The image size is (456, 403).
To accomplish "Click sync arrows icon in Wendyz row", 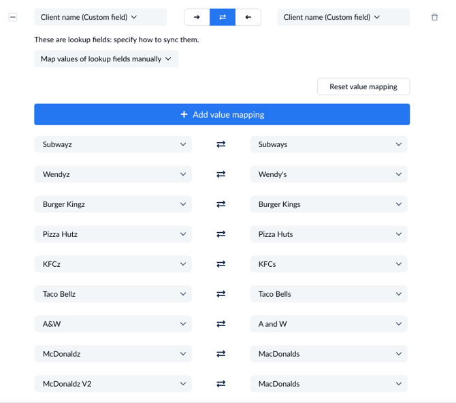I will [221, 174].
